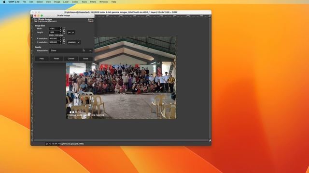The width and height of the screenshot is (309, 173).
Task: Open the Help menu in the menu bar
Action: click(x=114, y=2)
